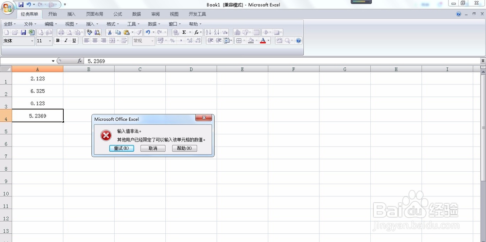Click the Fill Color bucket swatch

(x=251, y=41)
